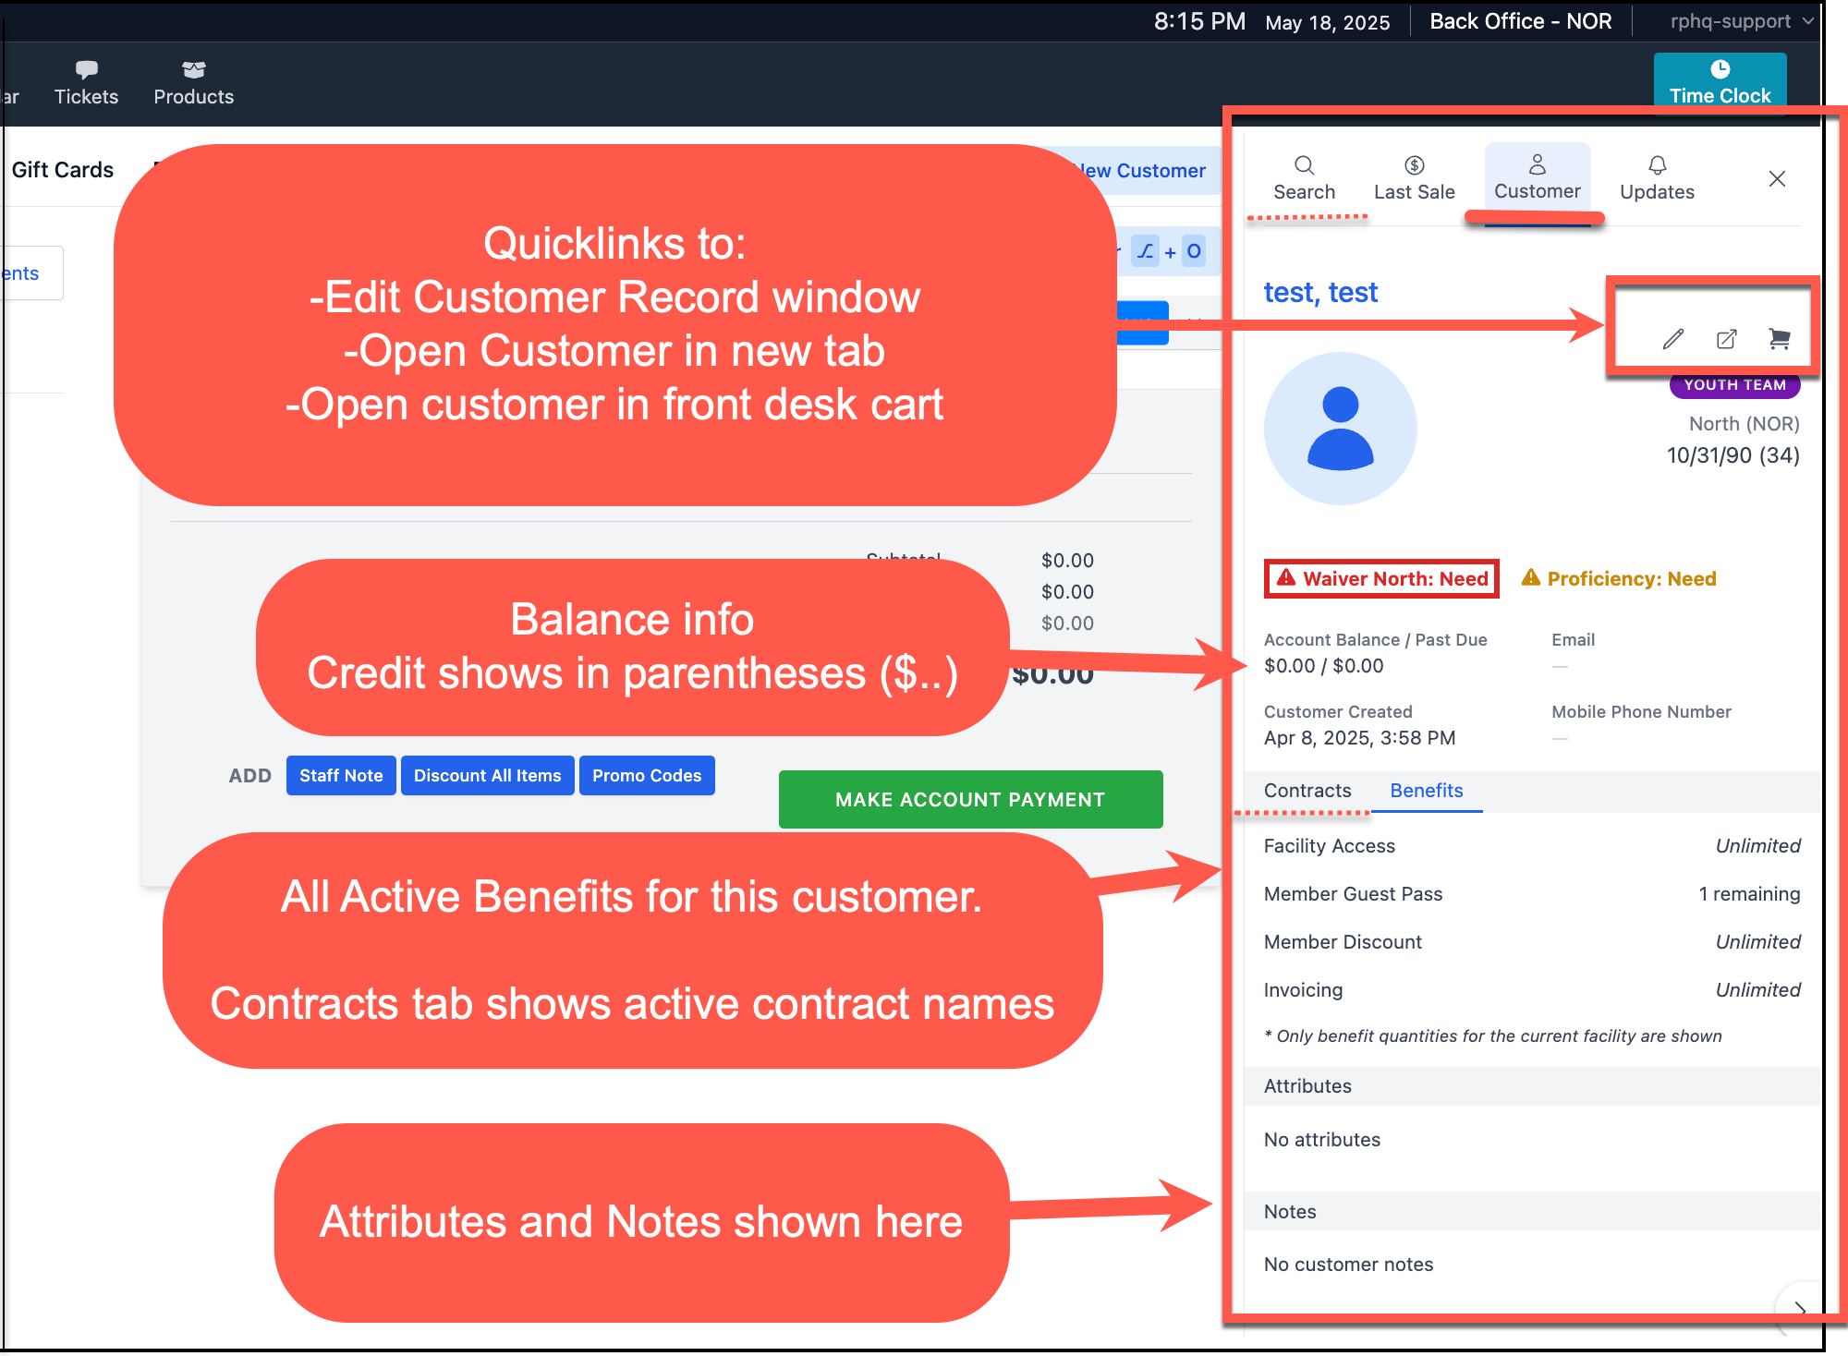This screenshot has width=1848, height=1356.
Task: Open the customer profile via "test, test" link
Action: [1320, 292]
